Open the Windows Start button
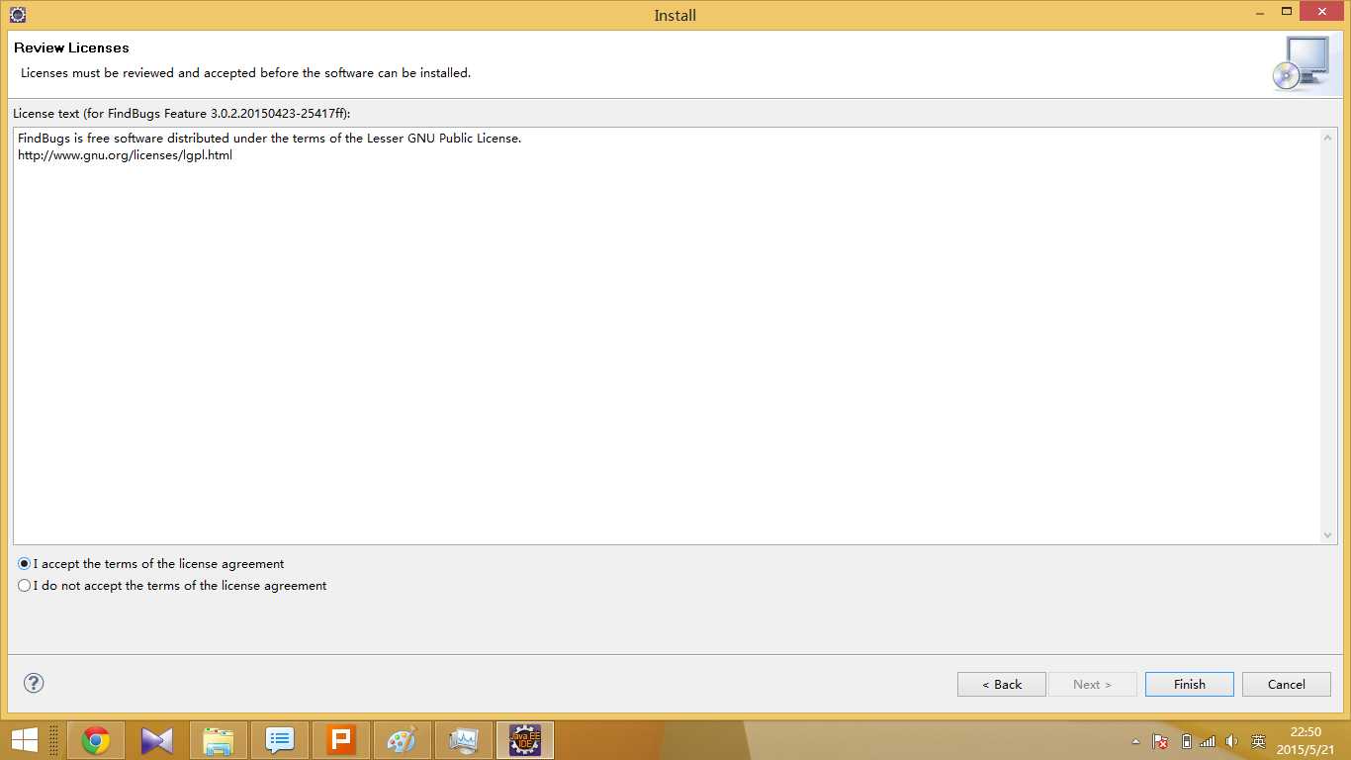The image size is (1351, 760). tap(25, 740)
